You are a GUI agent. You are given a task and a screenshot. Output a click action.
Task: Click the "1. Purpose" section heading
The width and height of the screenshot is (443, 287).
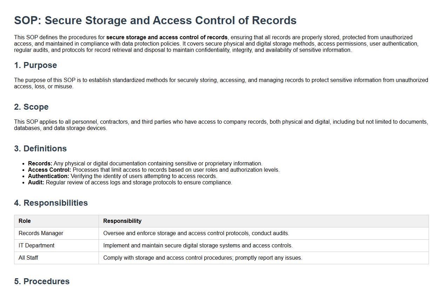[x=35, y=65]
